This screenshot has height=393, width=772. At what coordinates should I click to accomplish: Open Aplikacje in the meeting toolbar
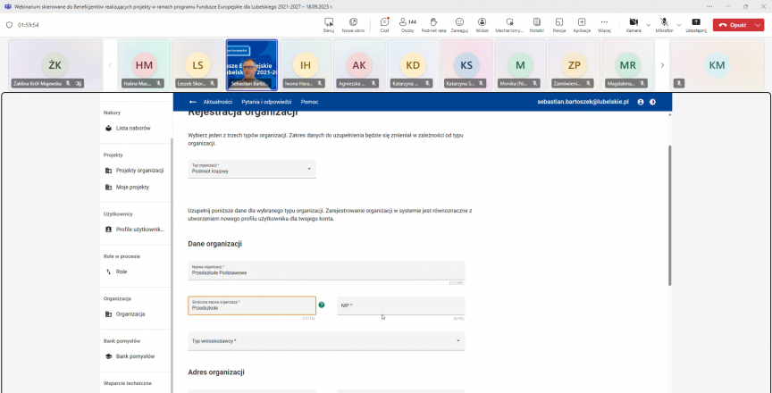(x=582, y=25)
